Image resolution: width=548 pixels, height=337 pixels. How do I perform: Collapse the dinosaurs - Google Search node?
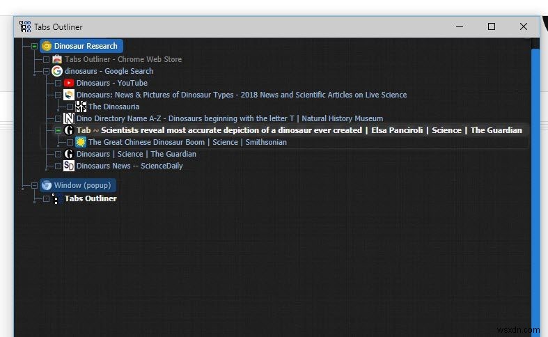point(46,71)
